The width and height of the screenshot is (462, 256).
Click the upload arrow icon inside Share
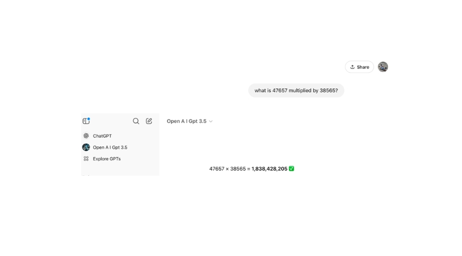click(x=352, y=67)
